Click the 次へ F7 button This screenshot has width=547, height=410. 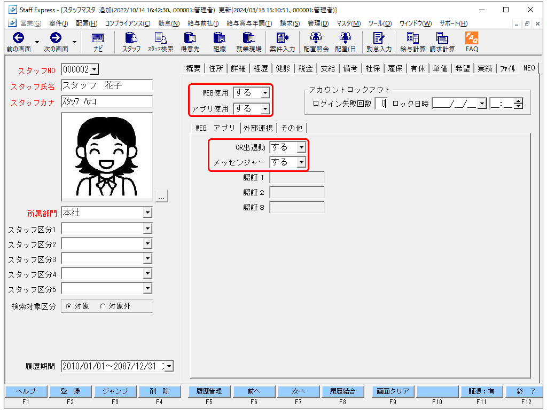pyautogui.click(x=298, y=391)
